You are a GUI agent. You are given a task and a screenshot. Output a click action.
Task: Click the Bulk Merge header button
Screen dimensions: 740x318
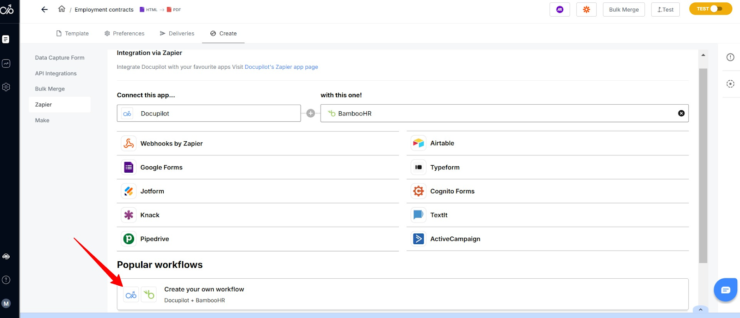(624, 9)
